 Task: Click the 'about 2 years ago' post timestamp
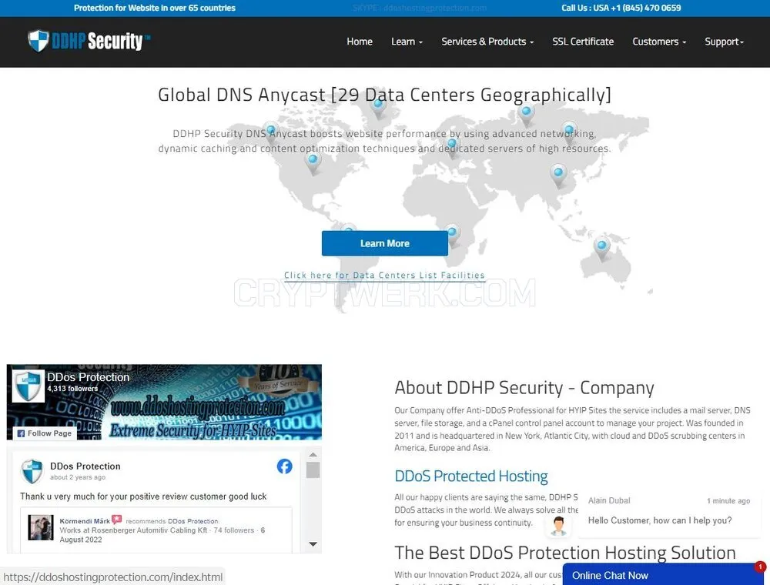tap(78, 477)
